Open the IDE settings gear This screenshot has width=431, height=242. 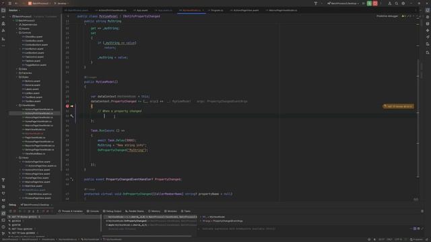coord(403,3)
